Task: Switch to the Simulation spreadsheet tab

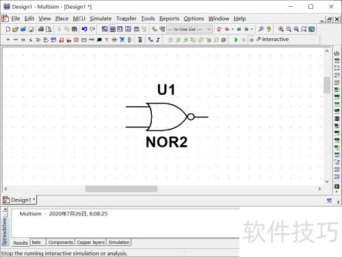Action: (x=119, y=243)
